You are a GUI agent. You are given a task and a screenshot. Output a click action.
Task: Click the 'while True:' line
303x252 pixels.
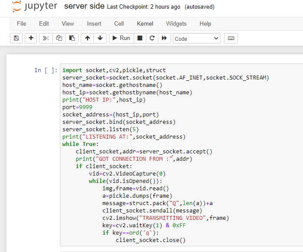click(x=80, y=144)
